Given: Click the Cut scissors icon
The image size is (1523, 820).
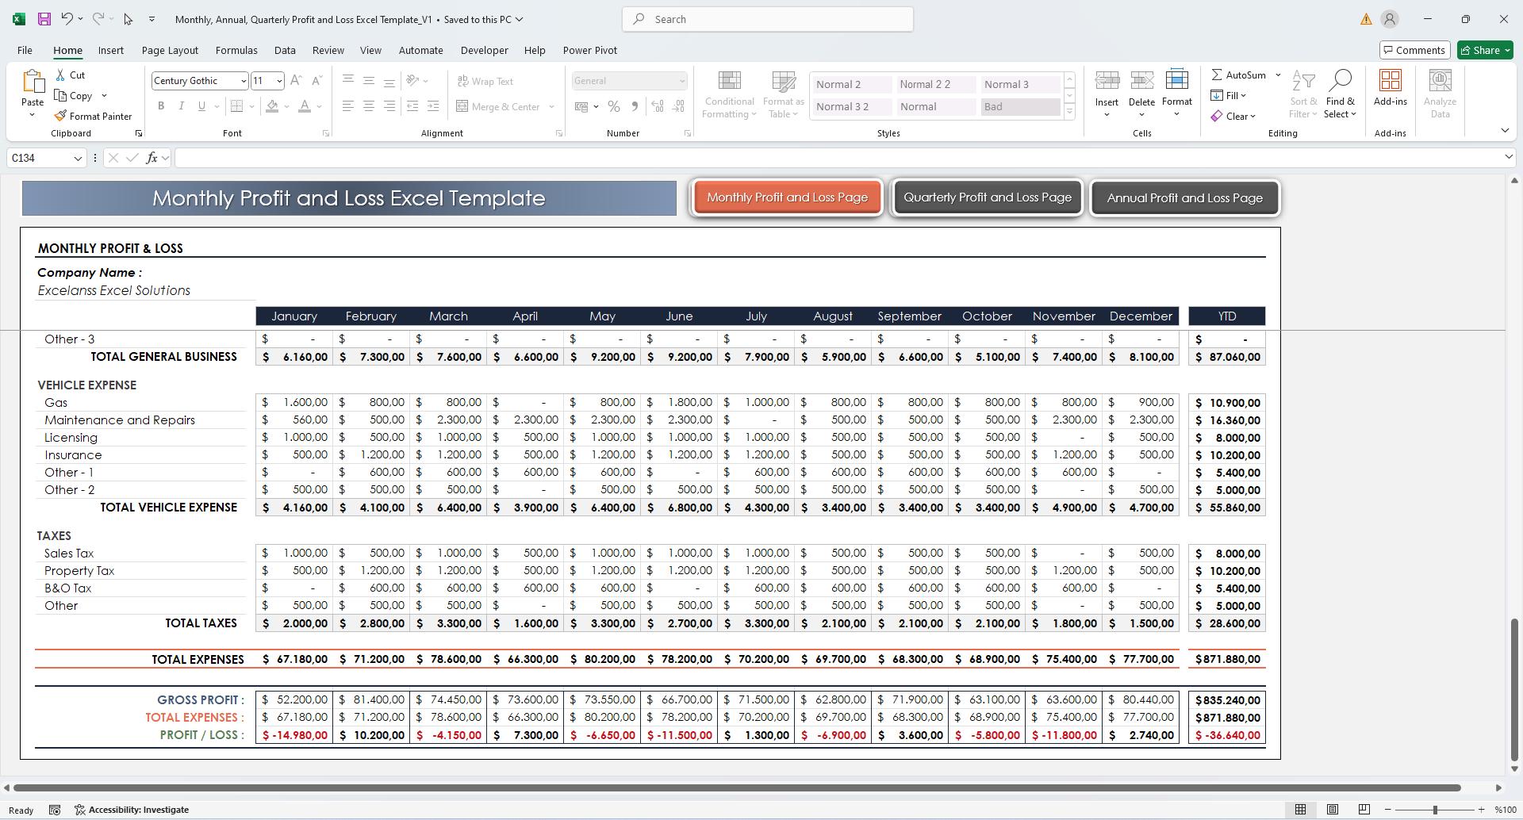Looking at the screenshot, I should click(x=60, y=75).
